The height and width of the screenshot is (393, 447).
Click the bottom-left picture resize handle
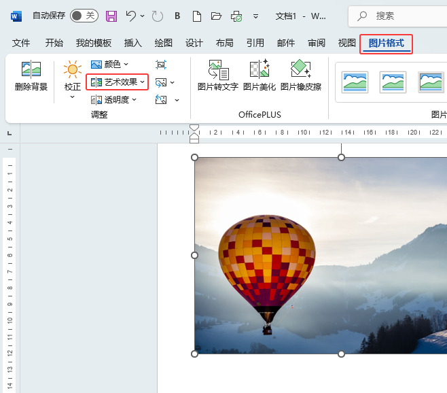tap(194, 354)
